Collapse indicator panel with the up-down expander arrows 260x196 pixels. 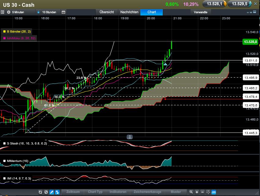pyautogui.click(x=130, y=137)
